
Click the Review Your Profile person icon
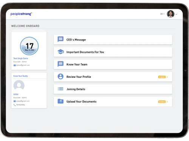coord(60,76)
